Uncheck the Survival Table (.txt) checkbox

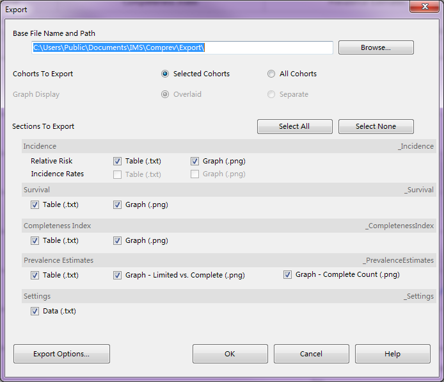click(35, 205)
